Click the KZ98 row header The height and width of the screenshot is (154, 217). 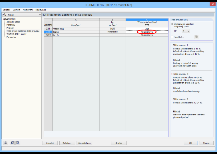[48, 35]
